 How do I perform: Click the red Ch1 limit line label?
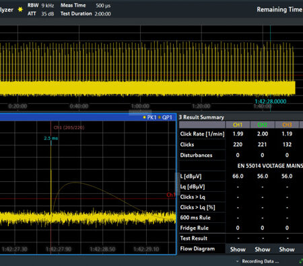pyautogui.click(x=171, y=195)
